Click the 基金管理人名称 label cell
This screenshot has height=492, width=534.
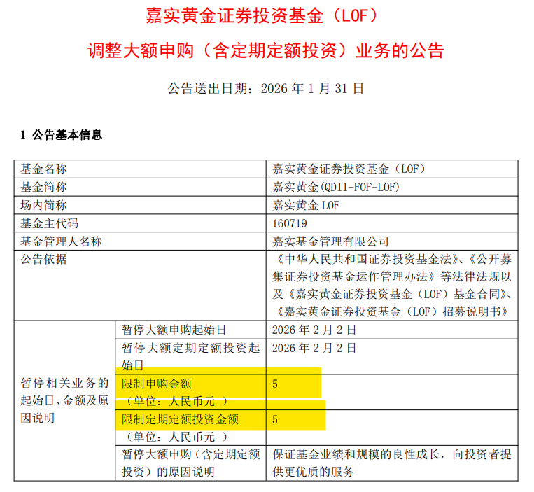pyautogui.click(x=62, y=241)
